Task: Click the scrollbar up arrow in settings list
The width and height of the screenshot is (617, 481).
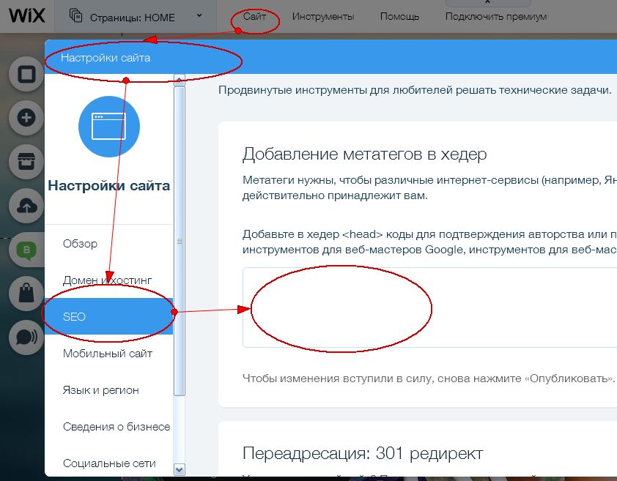Action: tap(179, 81)
